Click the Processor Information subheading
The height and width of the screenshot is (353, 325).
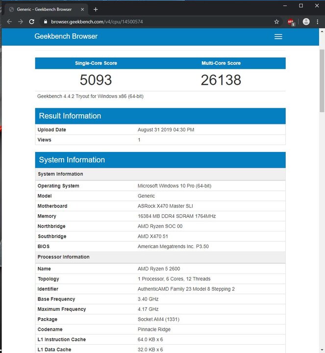63,257
